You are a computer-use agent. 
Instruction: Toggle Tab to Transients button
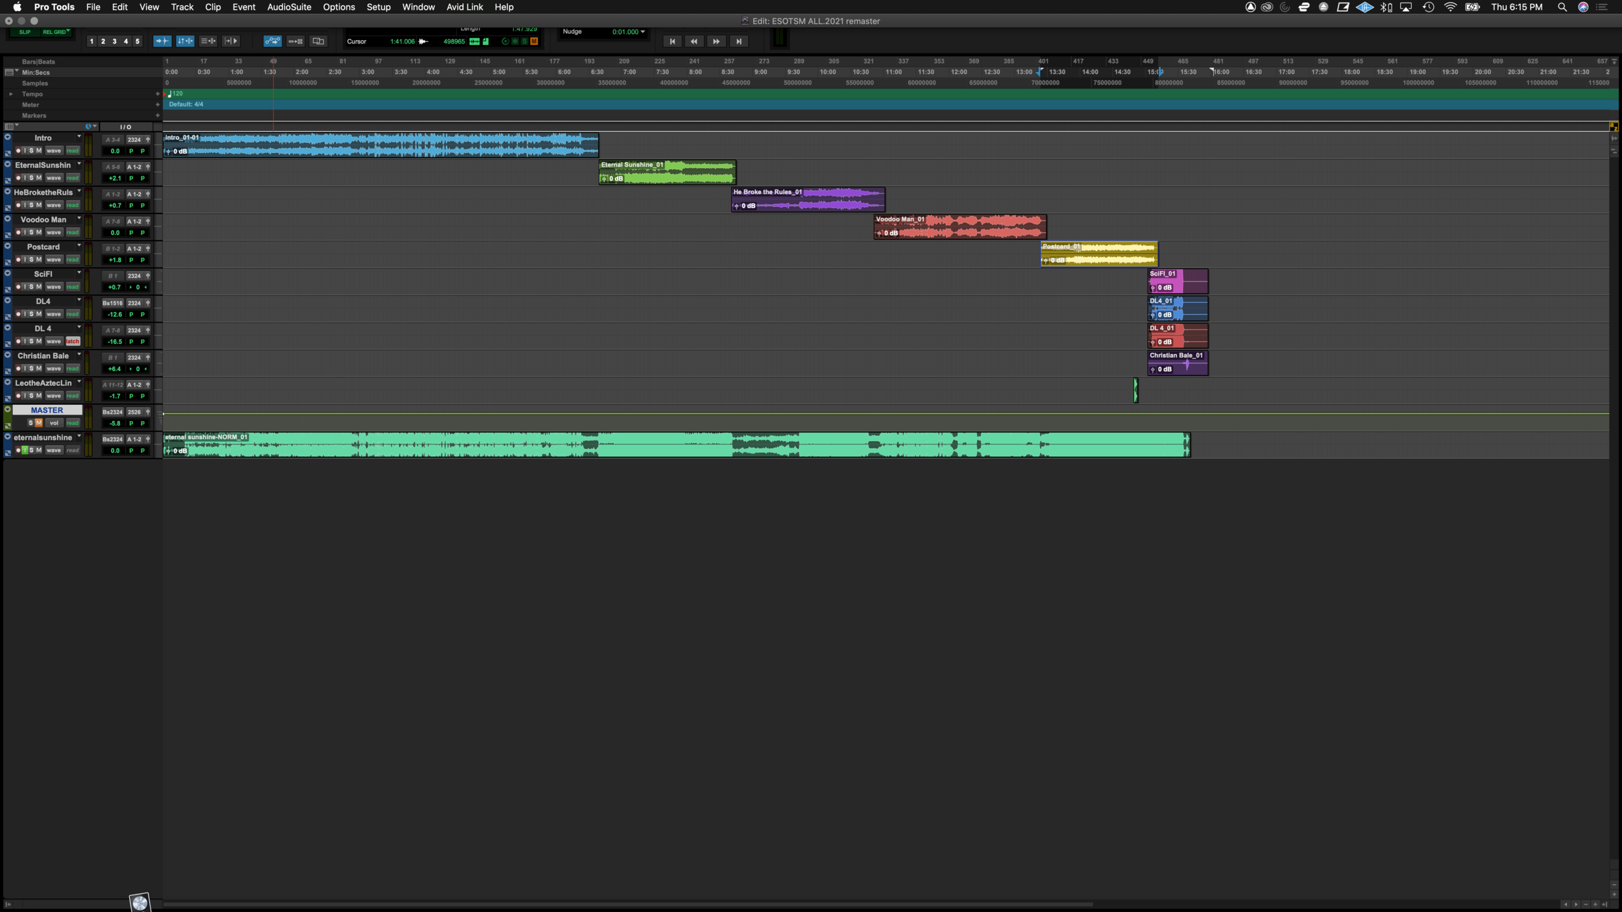[162, 41]
